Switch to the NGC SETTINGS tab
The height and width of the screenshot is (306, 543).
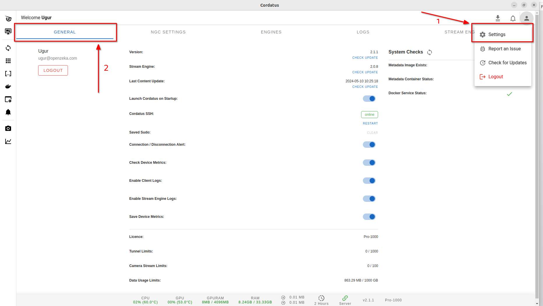tap(168, 32)
